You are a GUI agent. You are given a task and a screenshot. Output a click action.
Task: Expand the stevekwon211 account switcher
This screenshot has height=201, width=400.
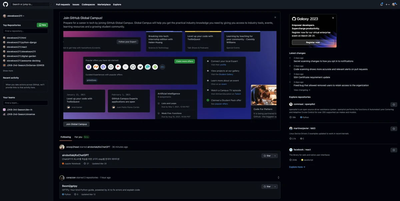[14, 16]
